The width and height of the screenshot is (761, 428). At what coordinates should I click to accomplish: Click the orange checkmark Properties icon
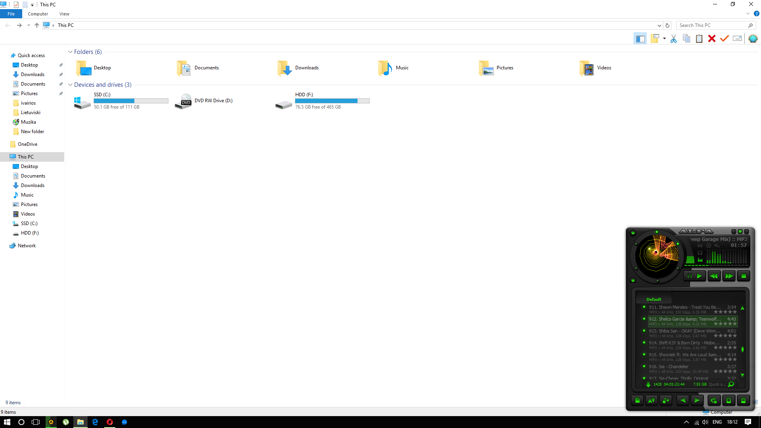click(x=725, y=38)
